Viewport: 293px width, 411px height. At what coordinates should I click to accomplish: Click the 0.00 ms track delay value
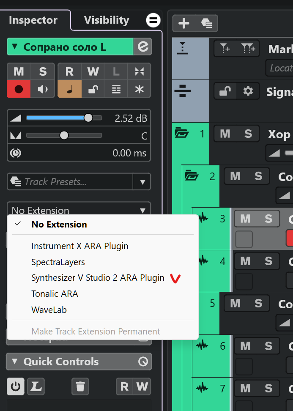tap(129, 153)
